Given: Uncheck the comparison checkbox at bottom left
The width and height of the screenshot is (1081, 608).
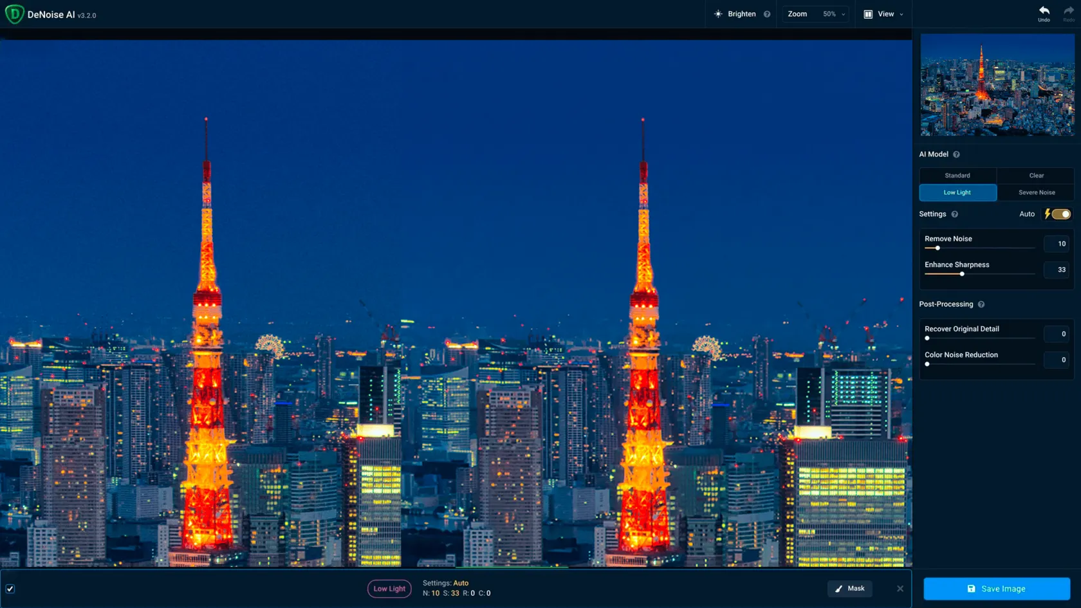Looking at the screenshot, I should (10, 588).
